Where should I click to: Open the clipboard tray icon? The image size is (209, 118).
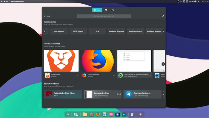coord(179,1)
